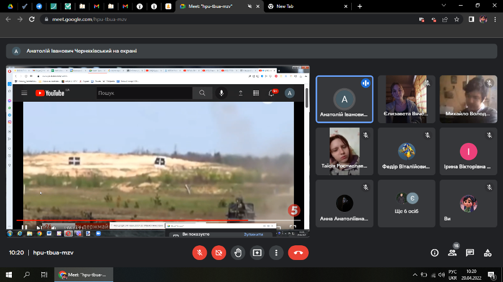This screenshot has height=282, width=503.
Task: Open meeting details info icon
Action: pyautogui.click(x=434, y=253)
